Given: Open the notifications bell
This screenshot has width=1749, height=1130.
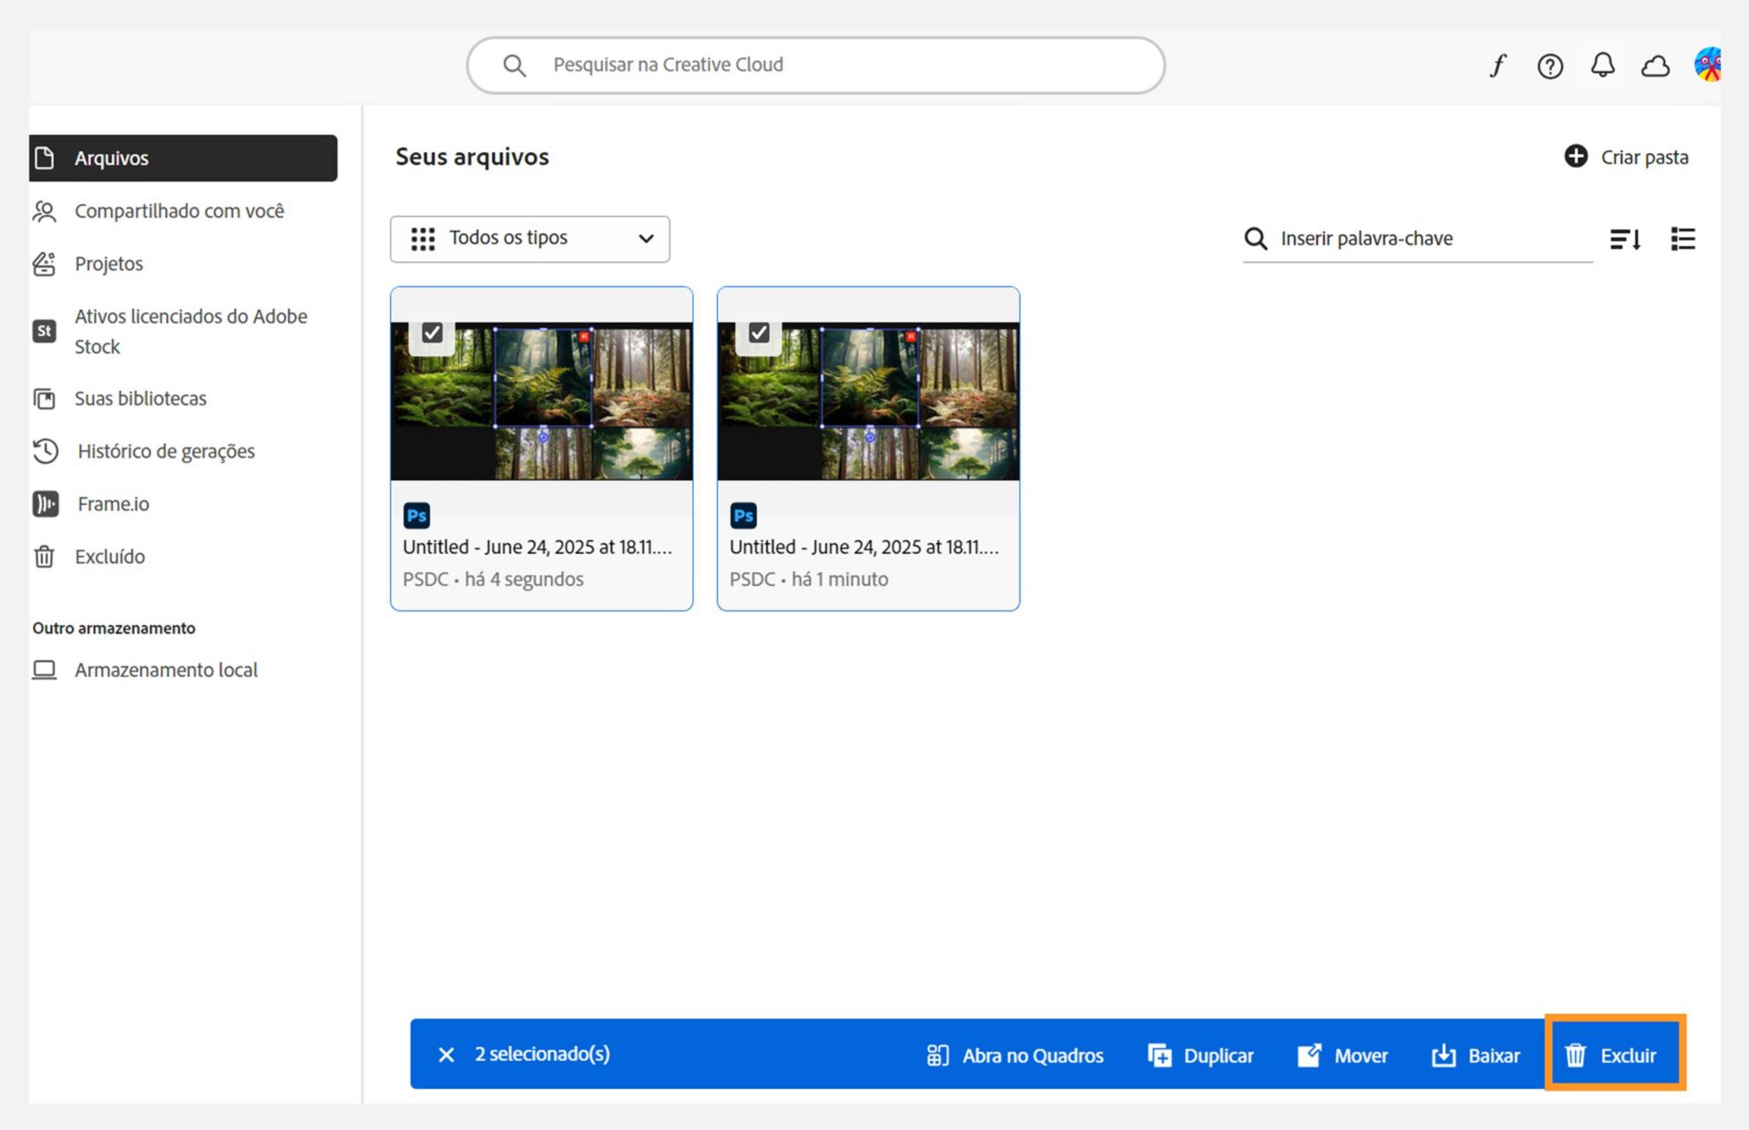Looking at the screenshot, I should point(1602,66).
